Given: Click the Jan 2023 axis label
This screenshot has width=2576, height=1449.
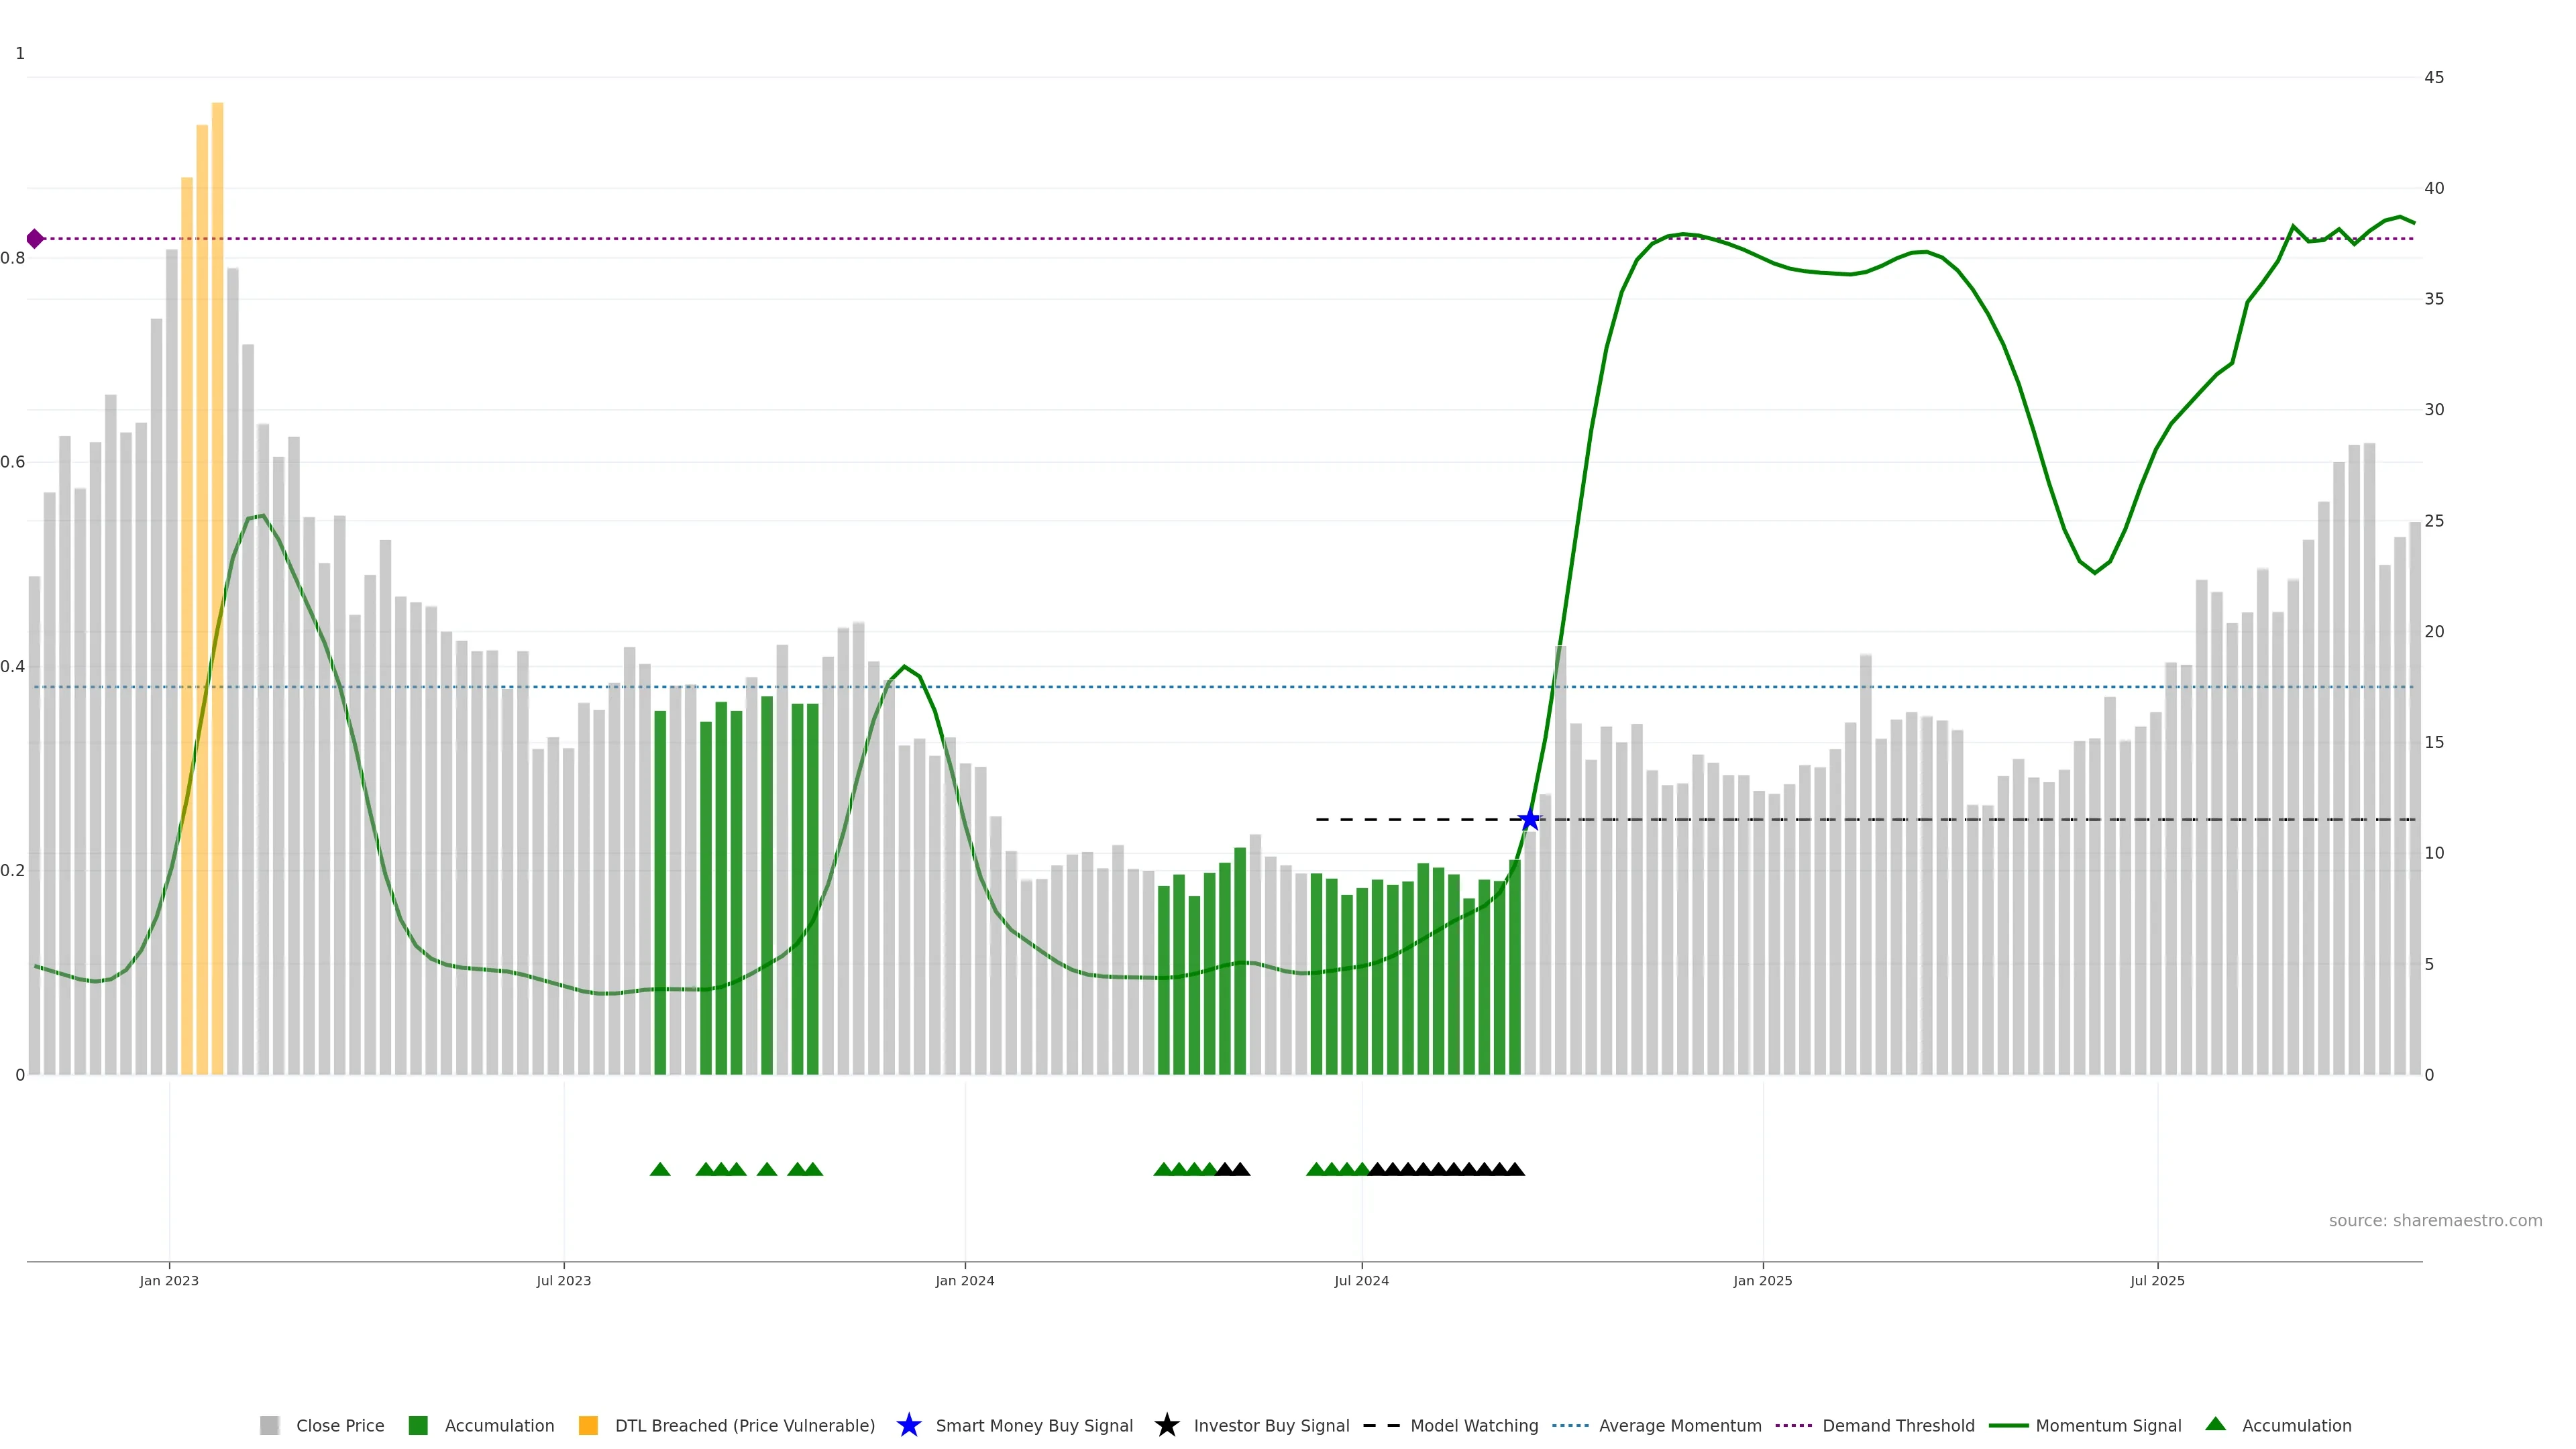Looking at the screenshot, I should pyautogui.click(x=169, y=1280).
